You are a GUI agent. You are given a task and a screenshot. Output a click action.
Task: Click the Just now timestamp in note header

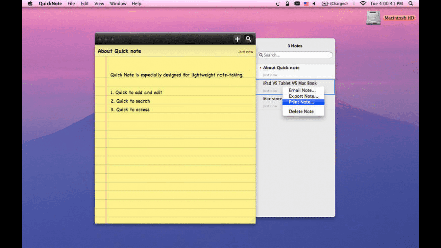coord(246,52)
